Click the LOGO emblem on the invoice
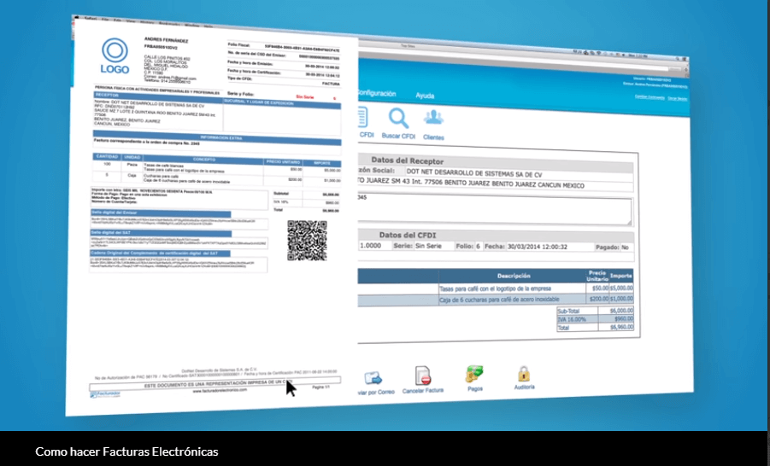The width and height of the screenshot is (770, 466). coord(115,55)
